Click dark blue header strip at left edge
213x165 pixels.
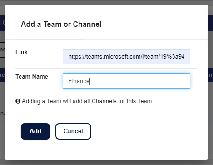[x=2, y=23]
